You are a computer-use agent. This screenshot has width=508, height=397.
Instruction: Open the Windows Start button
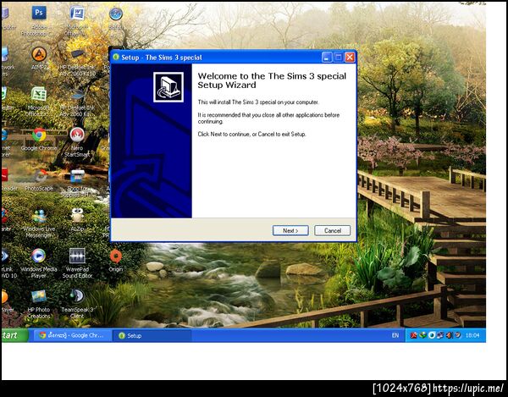tap(14, 335)
